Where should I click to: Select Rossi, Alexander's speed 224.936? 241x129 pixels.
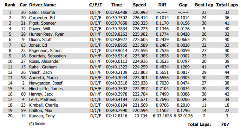coord(140,61)
